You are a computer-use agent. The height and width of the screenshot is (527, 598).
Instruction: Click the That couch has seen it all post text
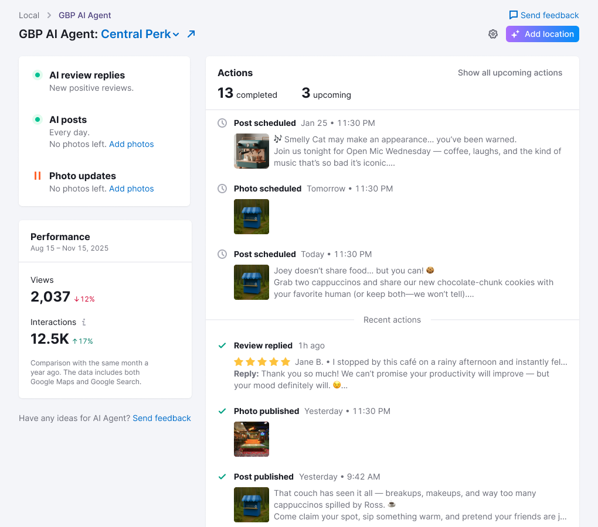click(x=420, y=505)
